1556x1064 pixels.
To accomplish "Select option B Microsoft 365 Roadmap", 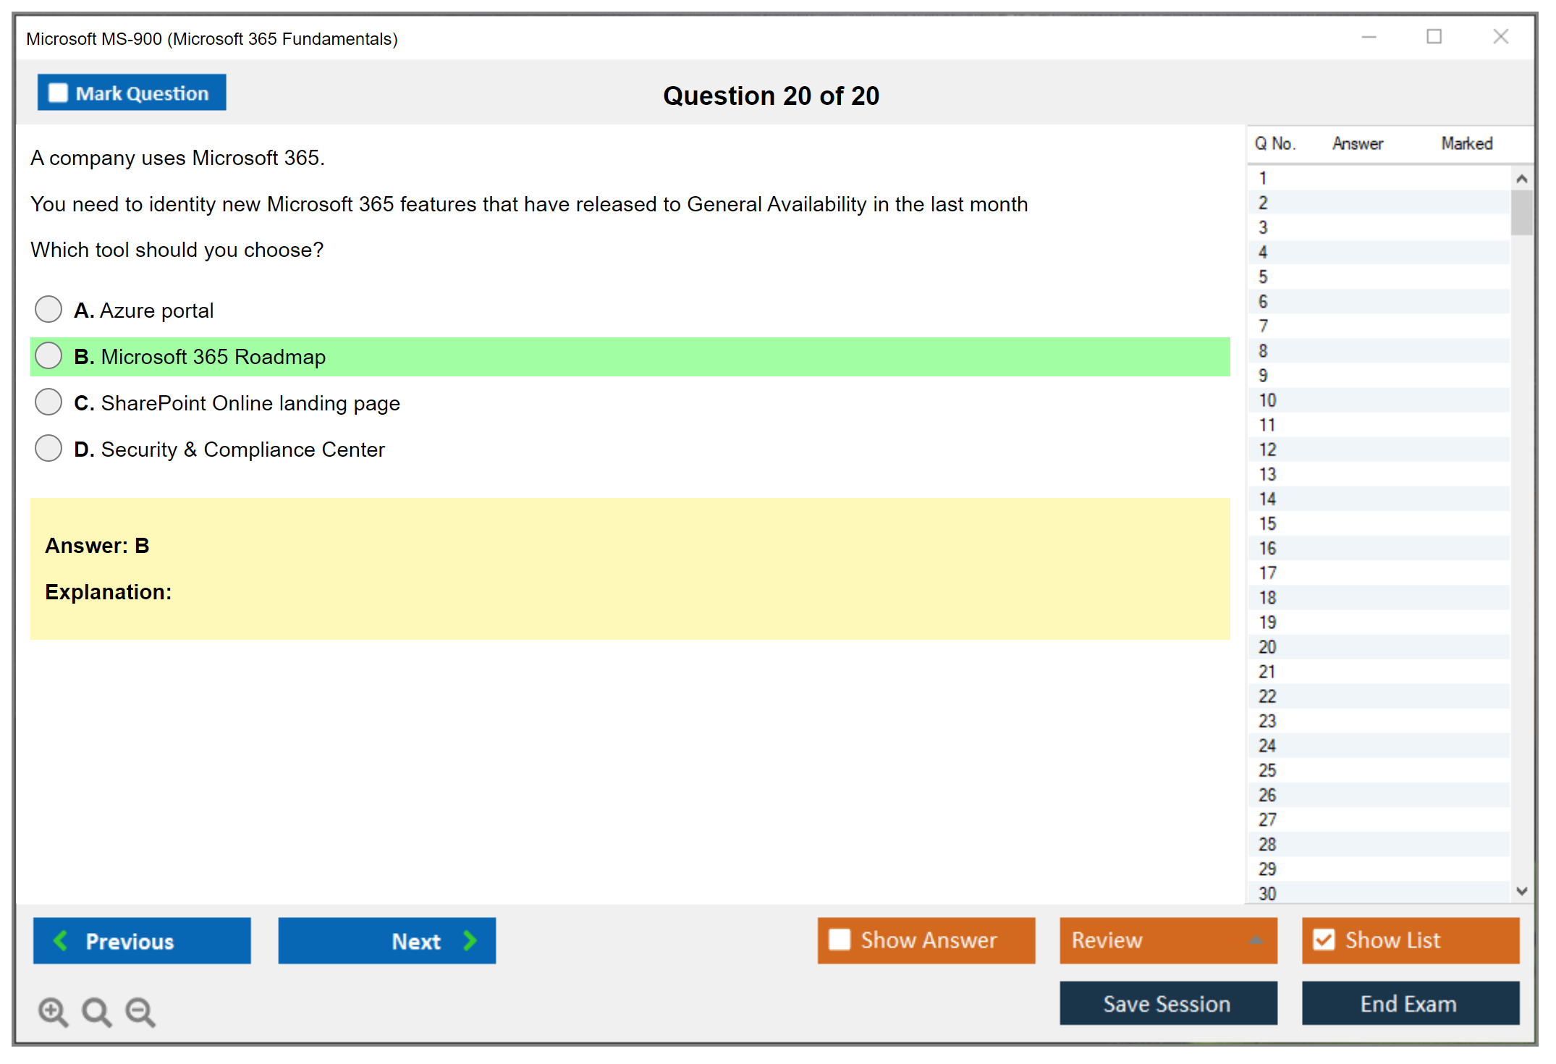I will pos(48,356).
